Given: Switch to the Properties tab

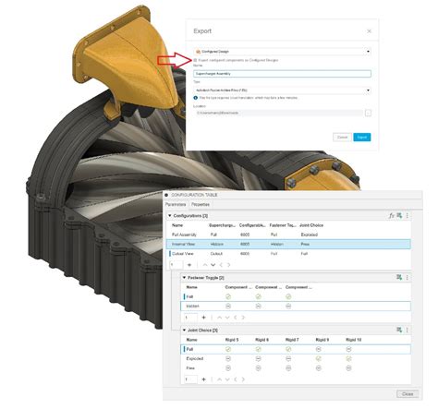Looking at the screenshot, I should coord(201,204).
